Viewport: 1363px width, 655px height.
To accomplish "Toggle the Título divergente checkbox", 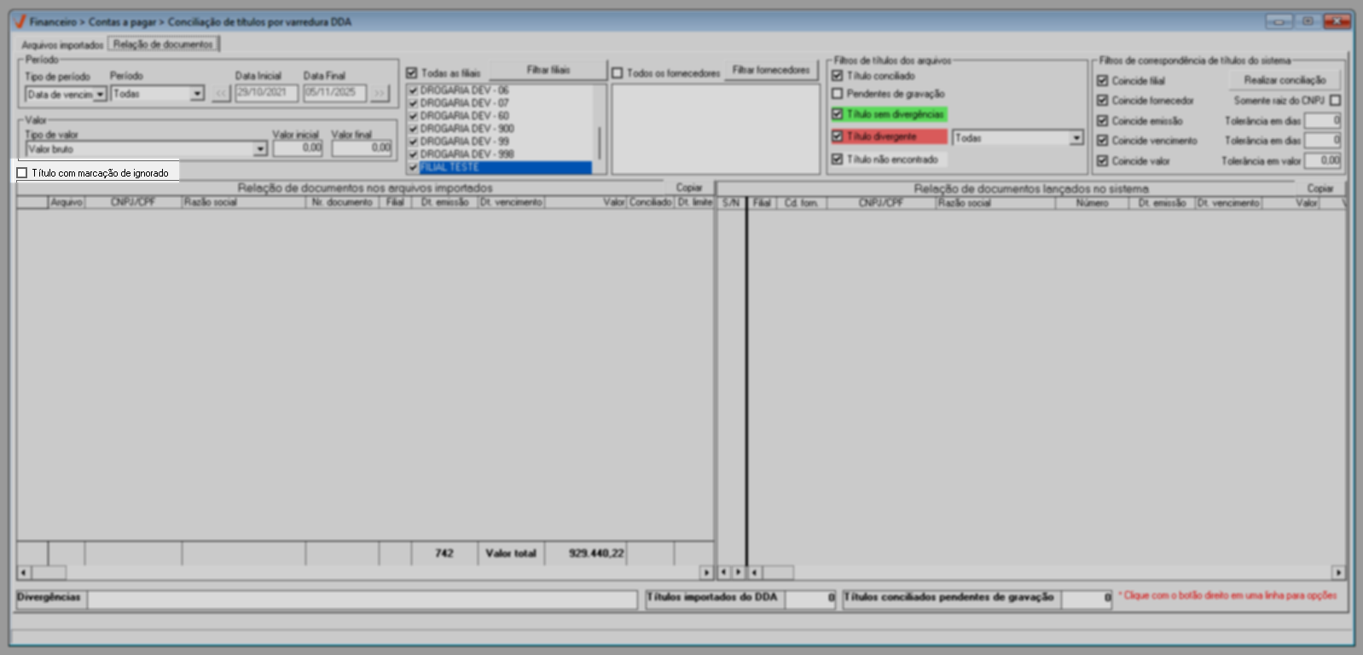I will tap(838, 136).
